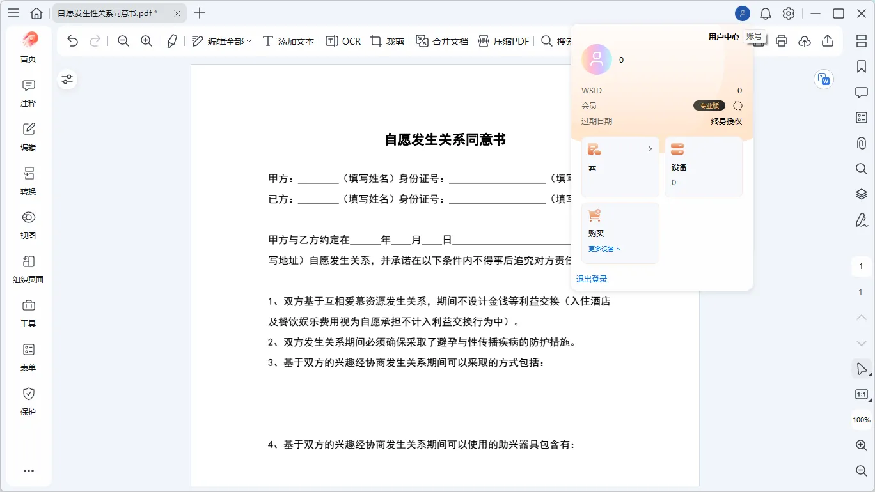Set actual size with 1:1 icon
This screenshot has width=875, height=492.
coord(862,394)
